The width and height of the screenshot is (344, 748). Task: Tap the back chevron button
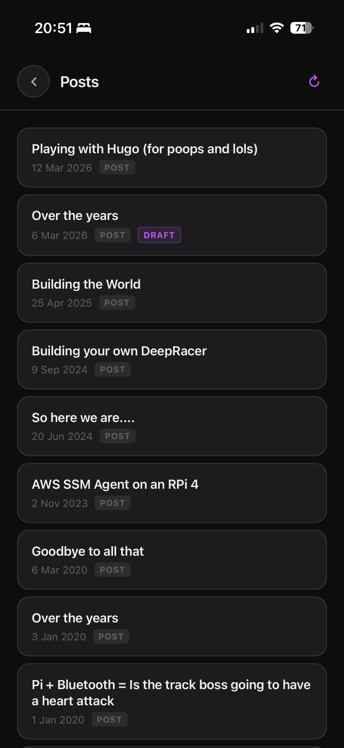[33, 82]
